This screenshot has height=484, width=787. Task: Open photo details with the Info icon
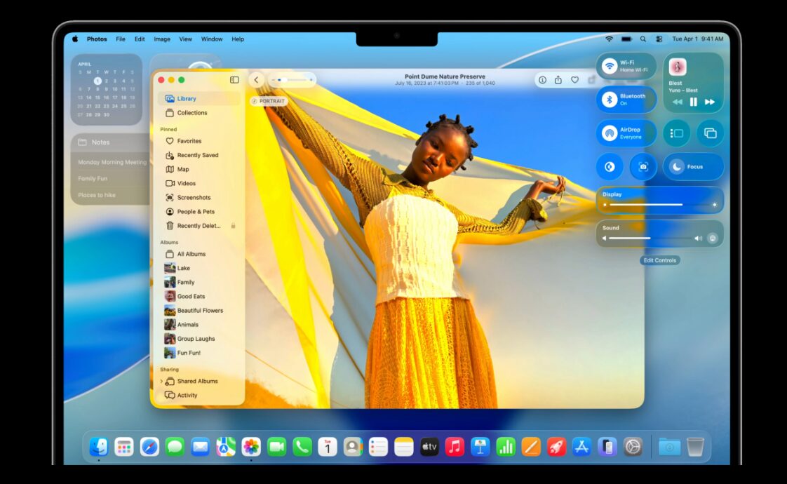tap(542, 80)
